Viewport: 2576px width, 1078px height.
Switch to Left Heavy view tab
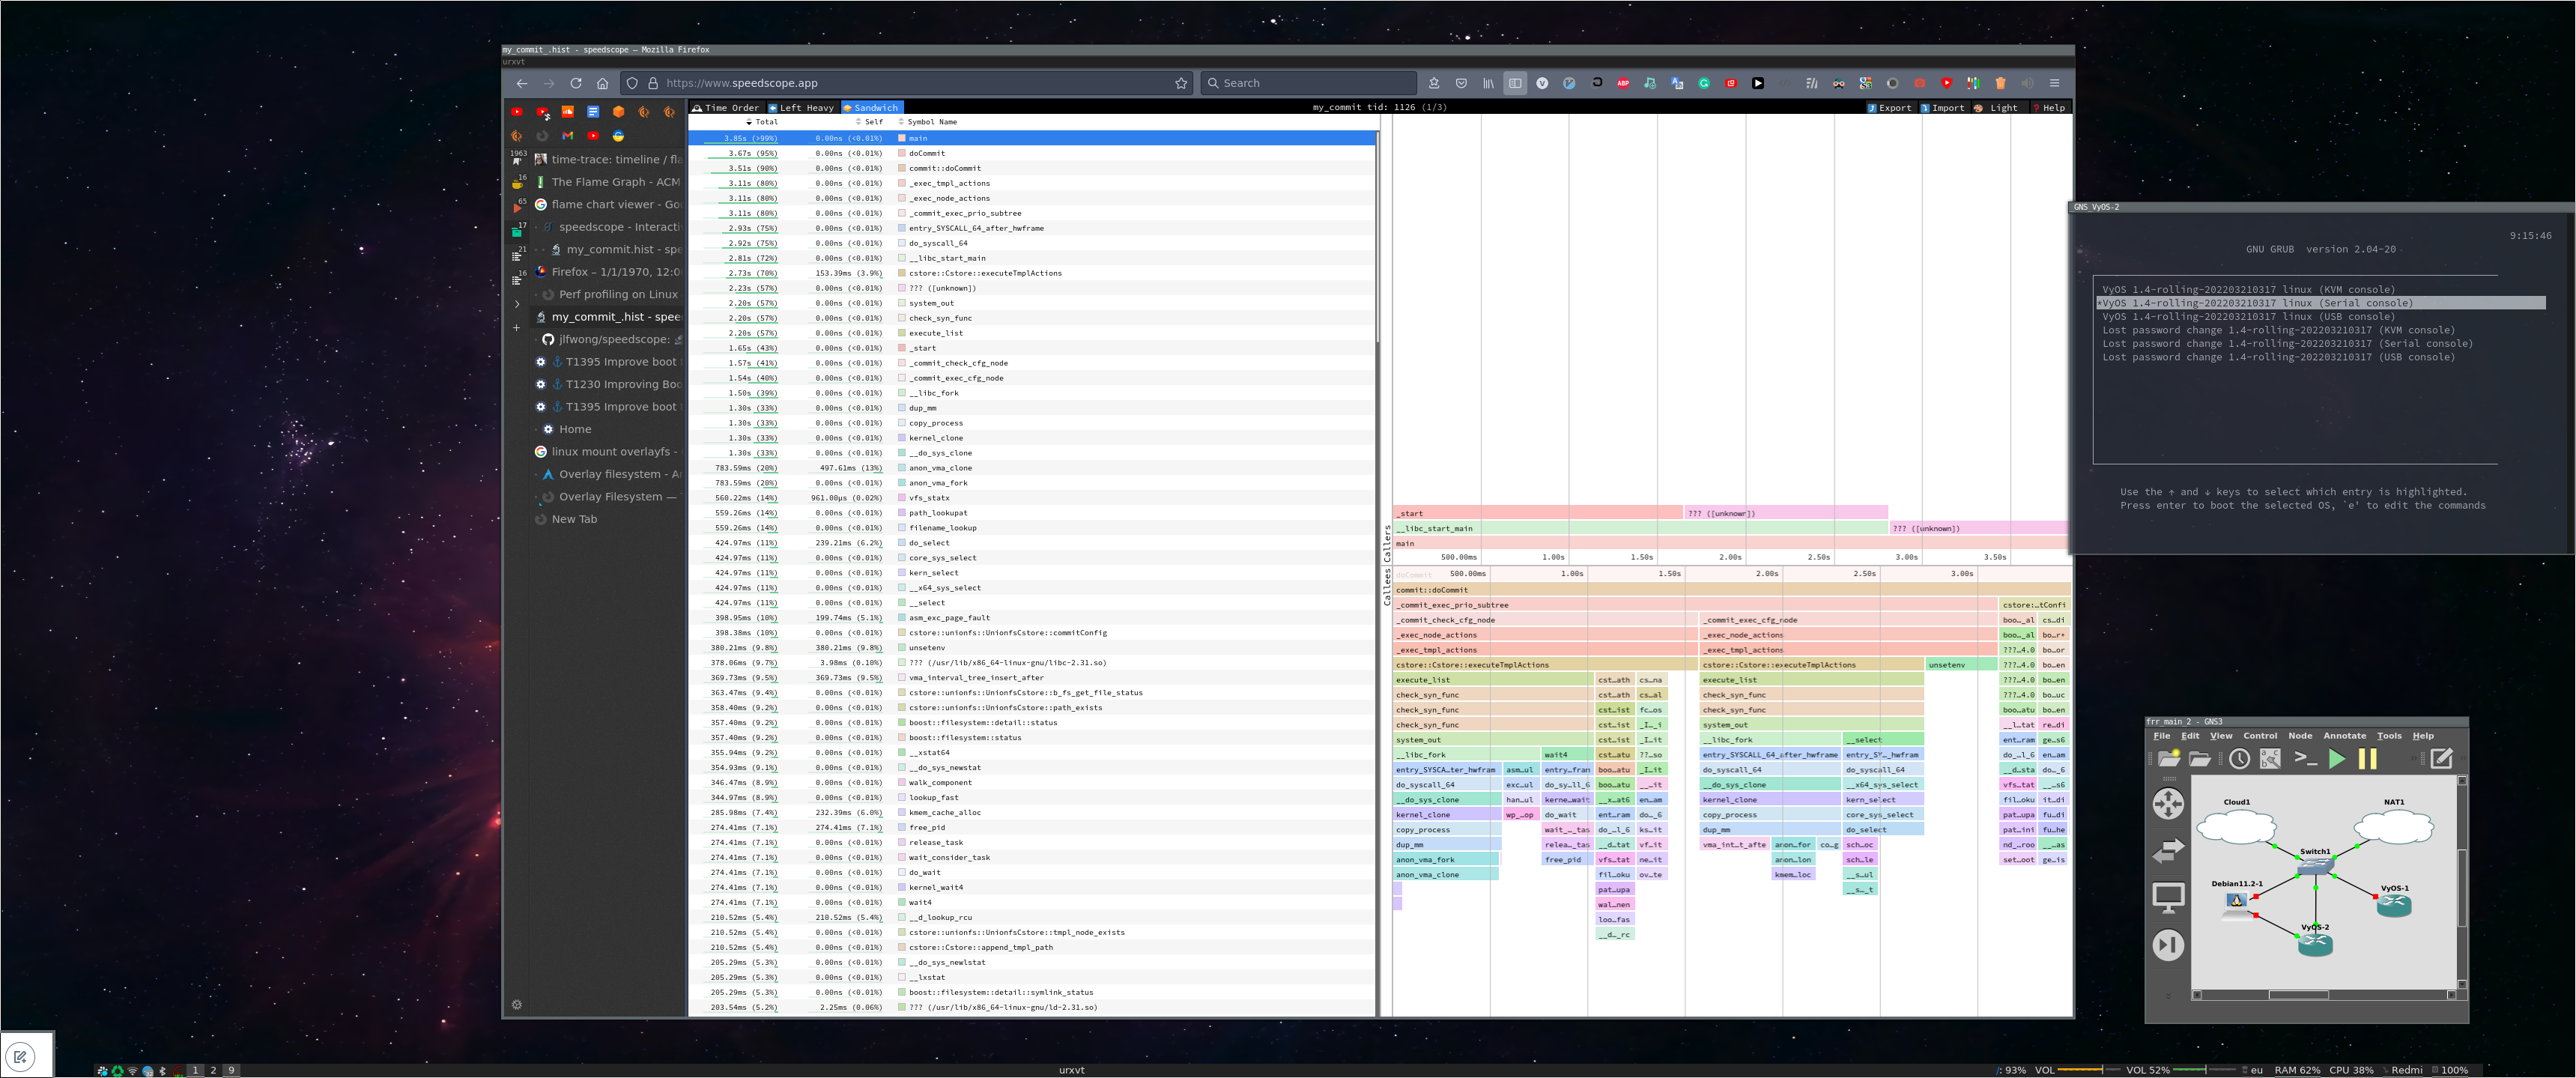tap(801, 108)
